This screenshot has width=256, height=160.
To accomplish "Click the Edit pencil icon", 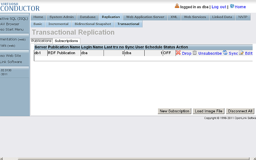I will pos(241,53).
